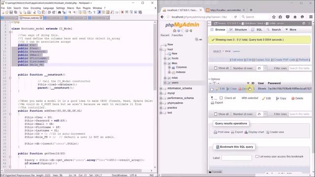Click Print view printer icon

click(216, 132)
